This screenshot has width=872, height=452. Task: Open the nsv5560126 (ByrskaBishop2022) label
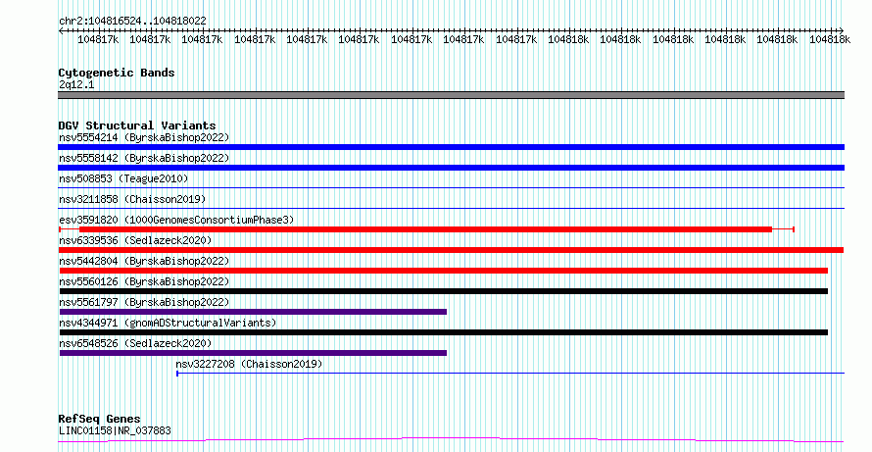click(x=144, y=281)
